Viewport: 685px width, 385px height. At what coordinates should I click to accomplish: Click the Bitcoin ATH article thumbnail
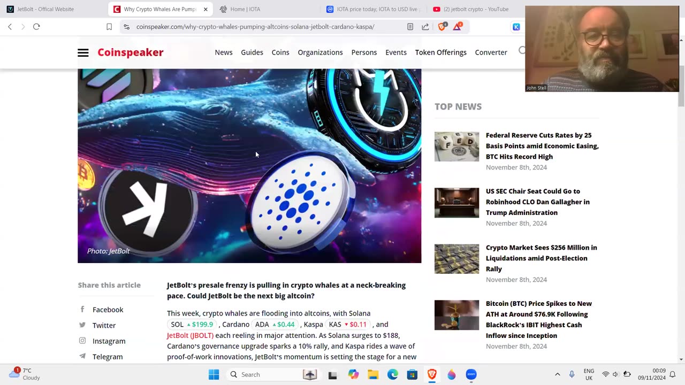[x=456, y=315]
